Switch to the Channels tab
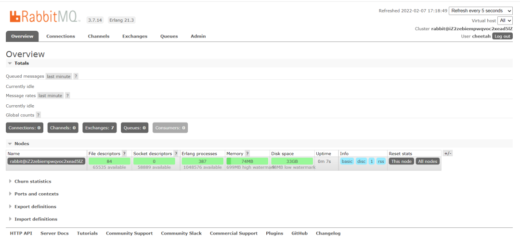 (x=99, y=36)
